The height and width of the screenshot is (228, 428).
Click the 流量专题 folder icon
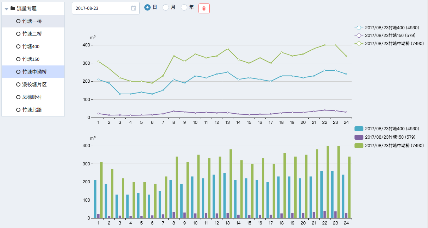[x=13, y=8]
